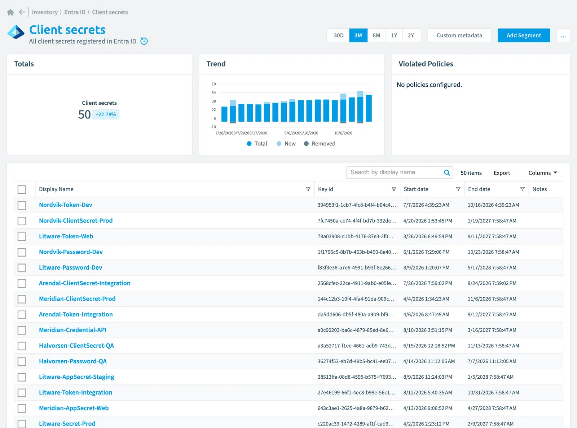Tick the Litware-Token-Web row checkbox
The image size is (577, 428).
(x=22, y=236)
